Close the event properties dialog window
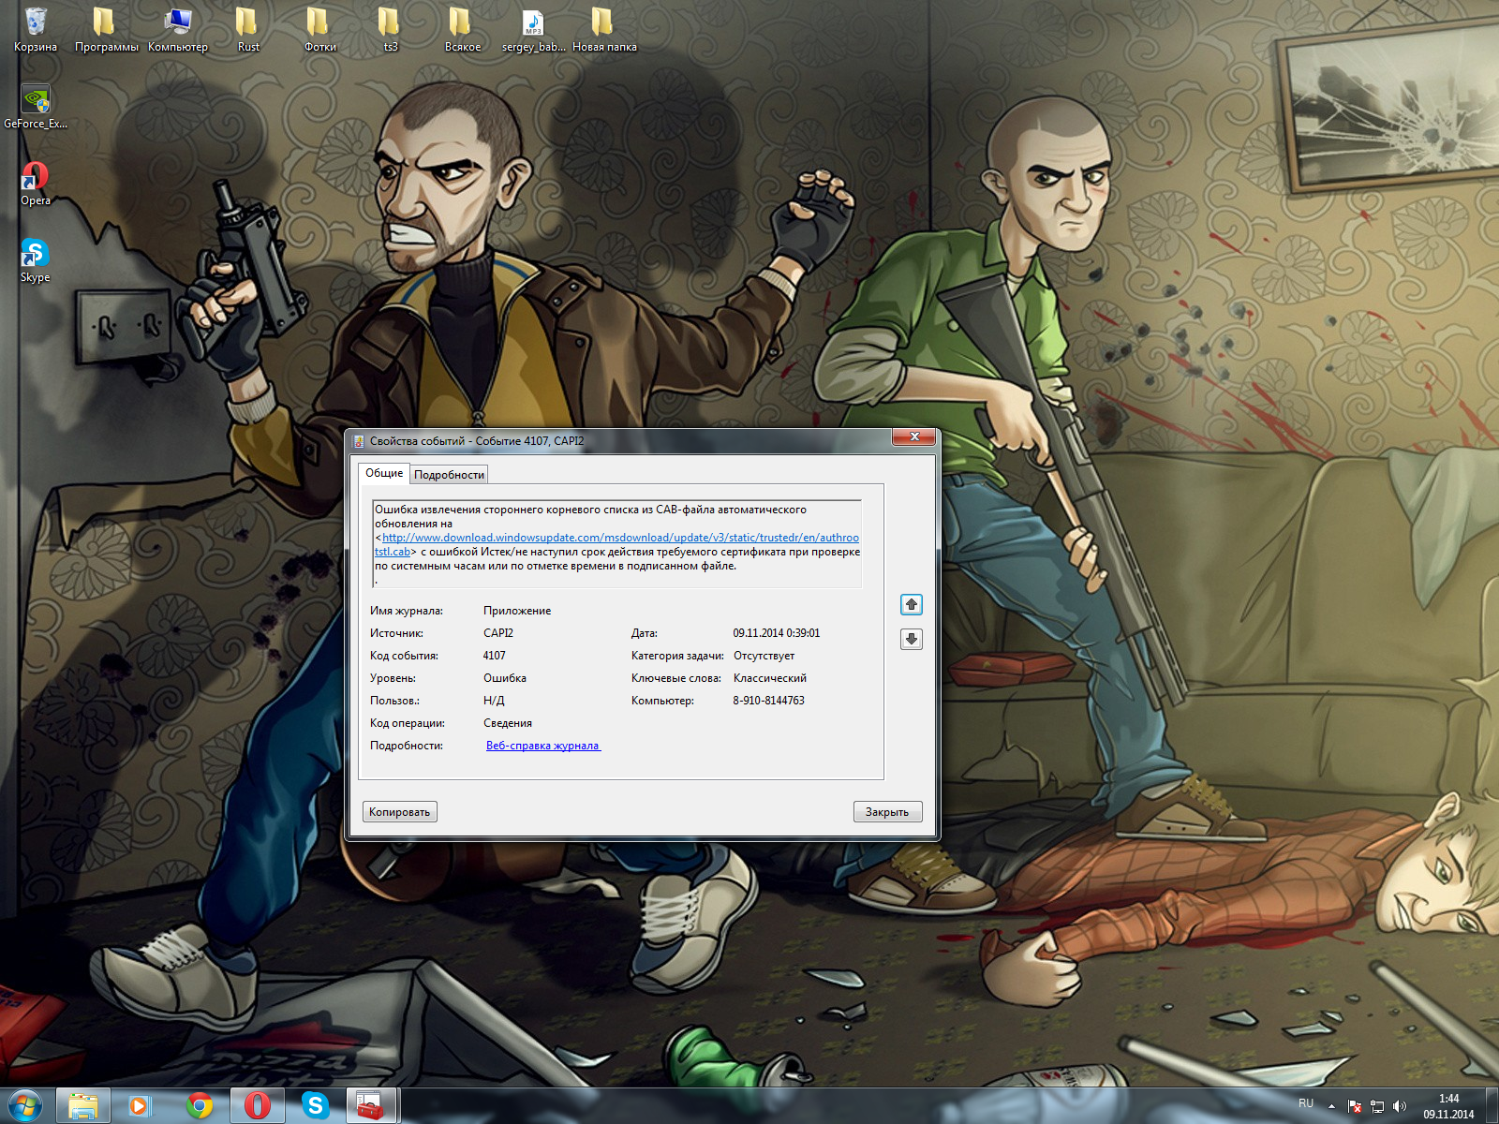1499x1124 pixels. click(x=914, y=437)
